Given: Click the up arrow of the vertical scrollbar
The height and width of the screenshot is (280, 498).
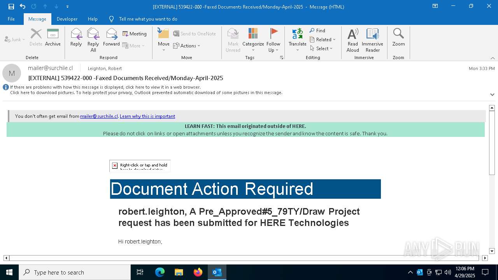Looking at the screenshot, I should click(492, 108).
